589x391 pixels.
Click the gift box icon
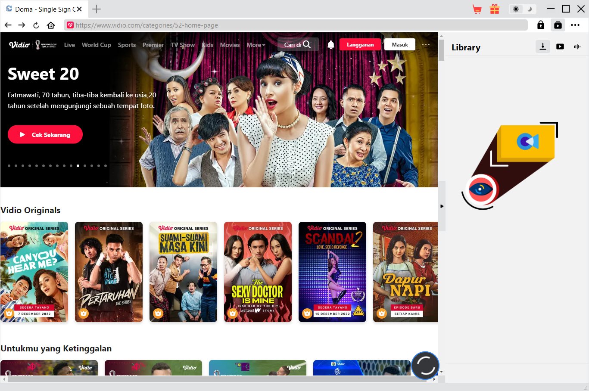(x=495, y=9)
